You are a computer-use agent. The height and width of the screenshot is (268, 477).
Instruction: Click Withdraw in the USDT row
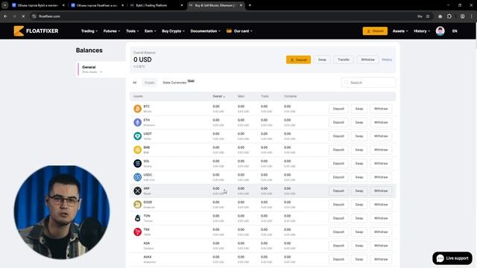pyautogui.click(x=381, y=136)
